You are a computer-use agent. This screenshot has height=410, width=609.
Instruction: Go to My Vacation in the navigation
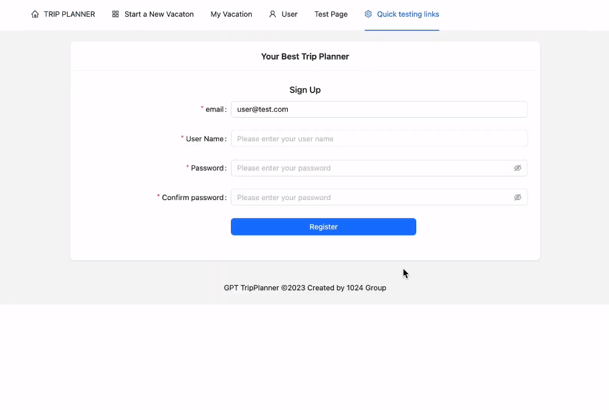pyautogui.click(x=231, y=14)
